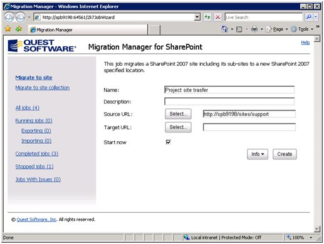Click the browser Forward arrow button
This screenshot has height=244, width=324.
click(21, 17)
